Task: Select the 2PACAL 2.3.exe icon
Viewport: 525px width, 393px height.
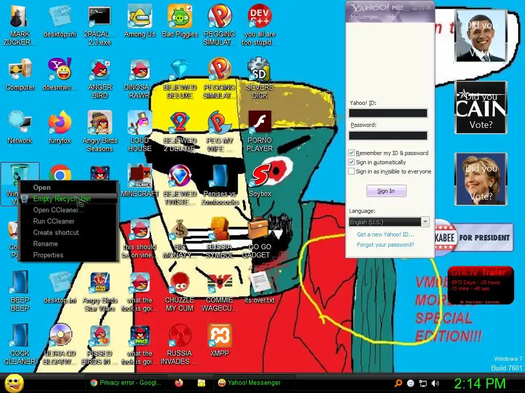Action: tap(99, 25)
